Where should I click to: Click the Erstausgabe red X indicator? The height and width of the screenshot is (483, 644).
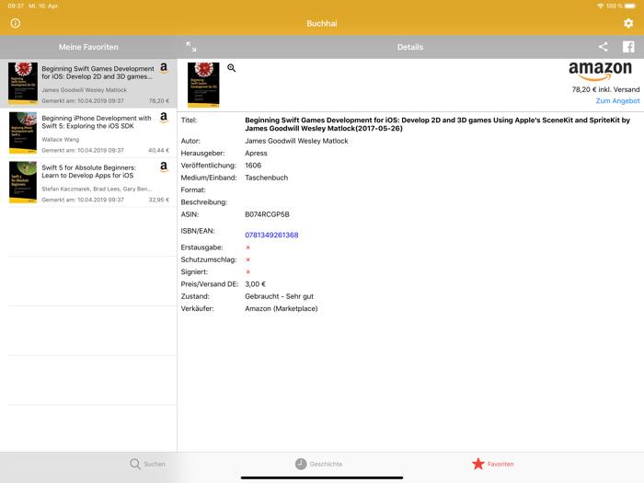(x=247, y=247)
